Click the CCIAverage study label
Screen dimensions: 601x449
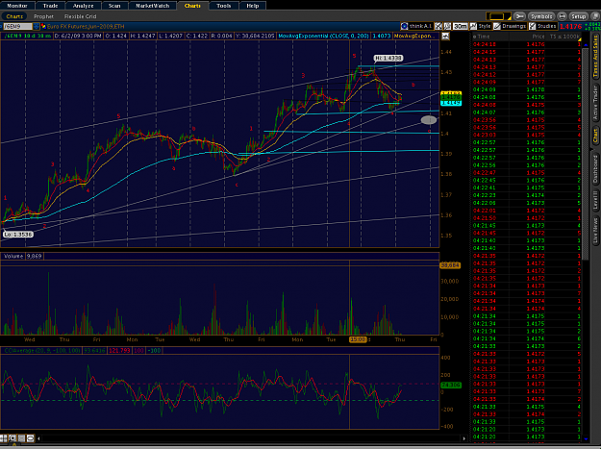41,351
